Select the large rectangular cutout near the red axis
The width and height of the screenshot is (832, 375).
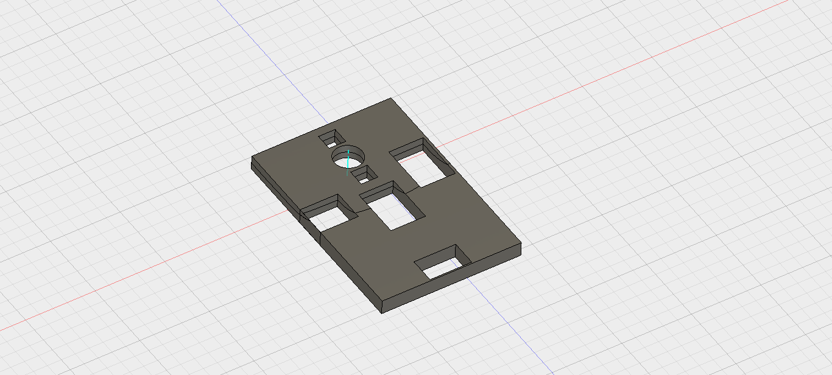422,163
